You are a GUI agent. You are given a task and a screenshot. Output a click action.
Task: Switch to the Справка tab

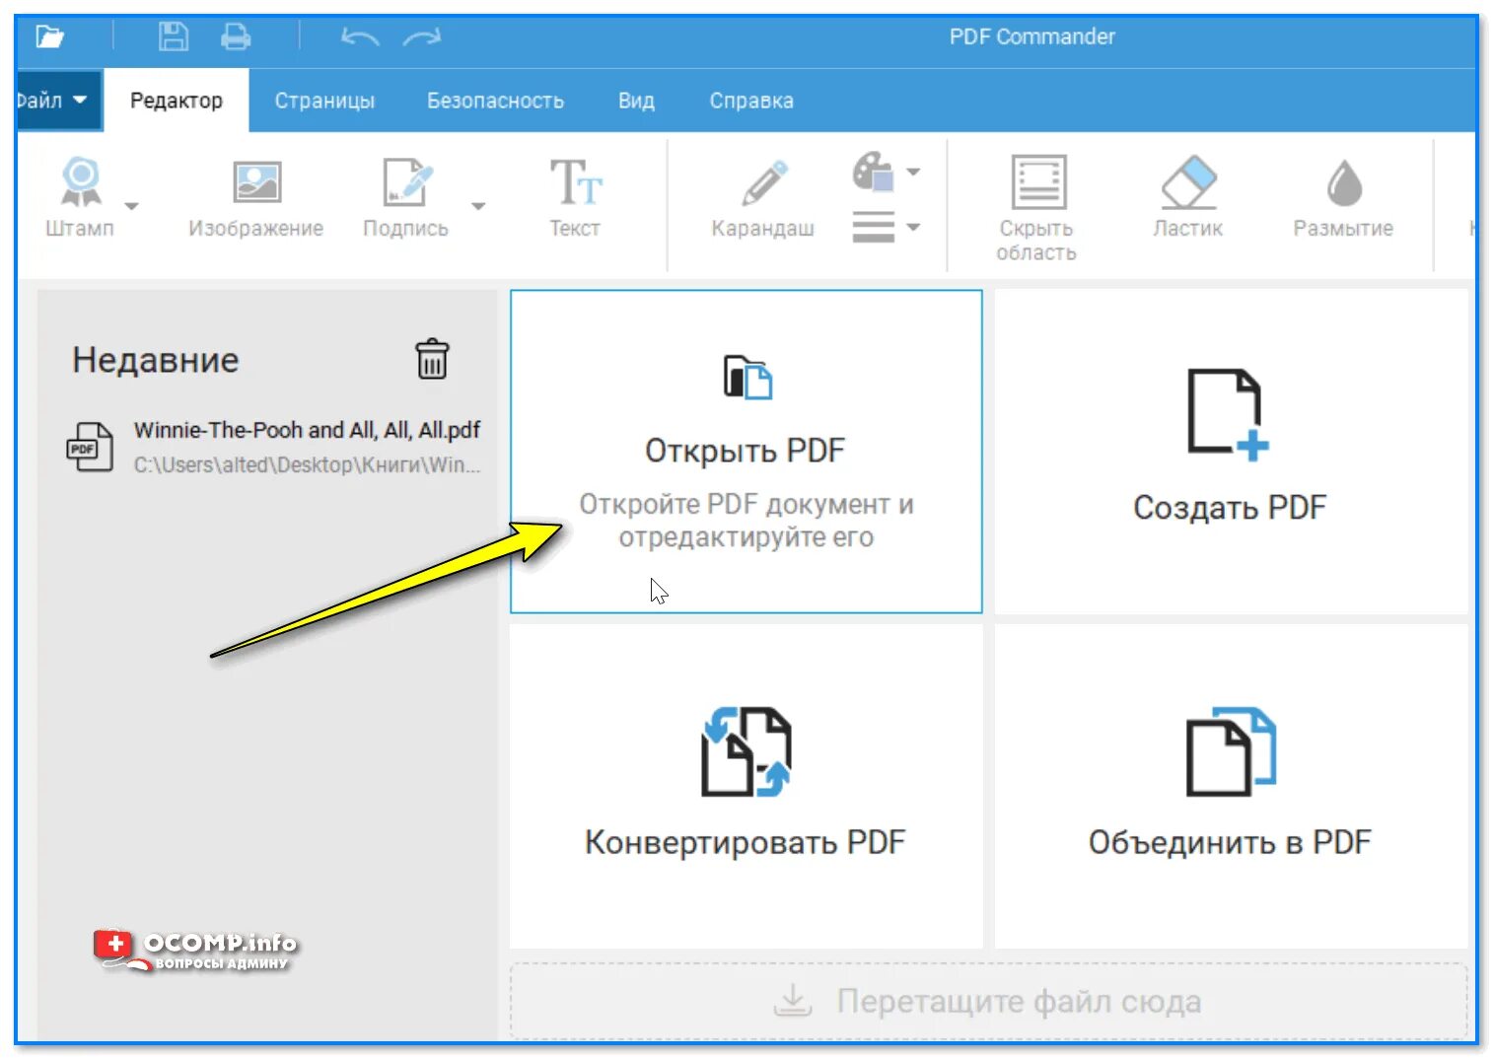(x=751, y=101)
